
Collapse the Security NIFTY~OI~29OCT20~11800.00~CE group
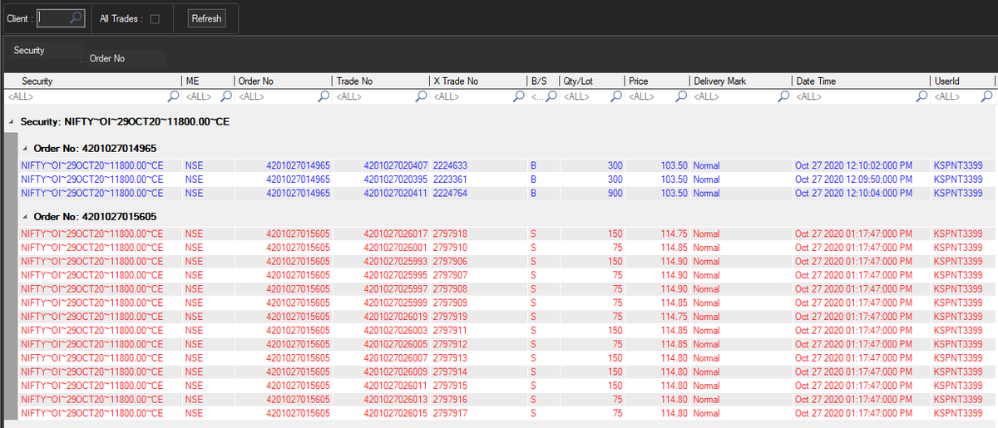point(11,122)
